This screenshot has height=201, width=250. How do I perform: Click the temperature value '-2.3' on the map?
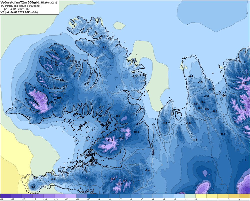coord(86,84)
